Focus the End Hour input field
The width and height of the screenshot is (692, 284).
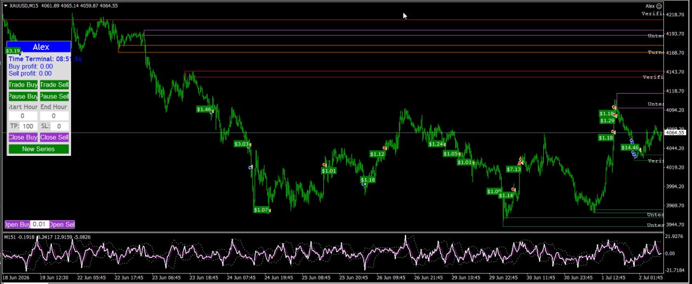54,116
